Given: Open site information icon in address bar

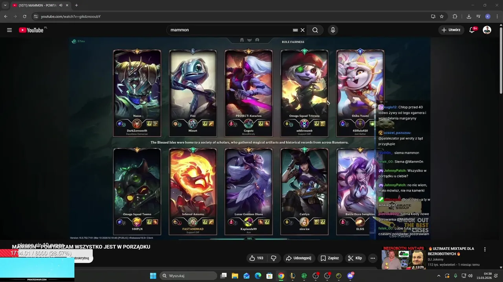Looking at the screenshot, I should pyautogui.click(x=36, y=16).
